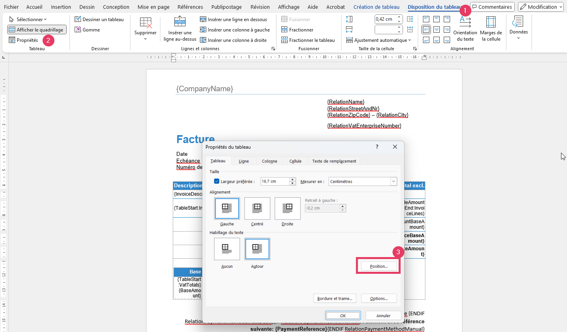Image resolution: width=567 pixels, height=332 pixels.
Task: Click the {CompanyName} header text
Action: (205, 88)
